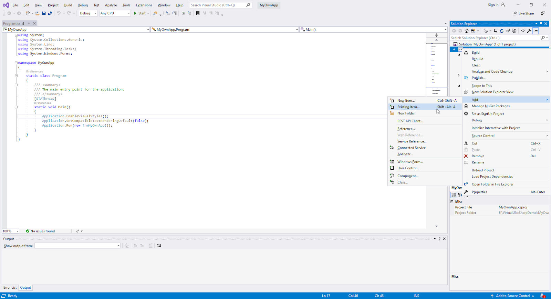This screenshot has height=299, width=551.
Task: Pin the Solution Explorer panel
Action: click(x=541, y=24)
